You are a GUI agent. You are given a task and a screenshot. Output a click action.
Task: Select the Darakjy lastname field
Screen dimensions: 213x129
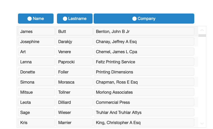[x=74, y=42]
